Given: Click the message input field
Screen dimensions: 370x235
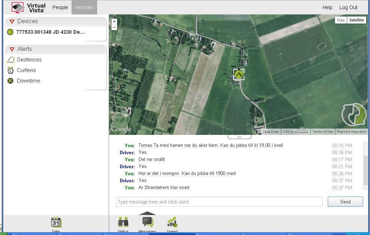Looking at the screenshot, I should pos(219,202).
